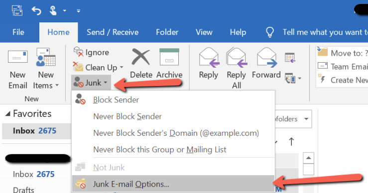
Task: Open Customize Quick Access Toolbar arrow
Action: (x=78, y=11)
